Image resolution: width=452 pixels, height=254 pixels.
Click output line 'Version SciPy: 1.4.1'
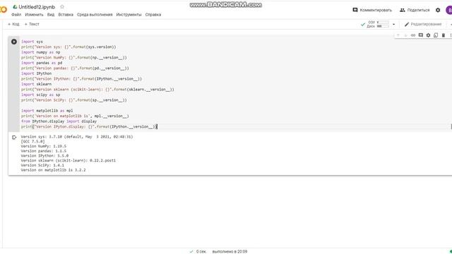coord(42,165)
